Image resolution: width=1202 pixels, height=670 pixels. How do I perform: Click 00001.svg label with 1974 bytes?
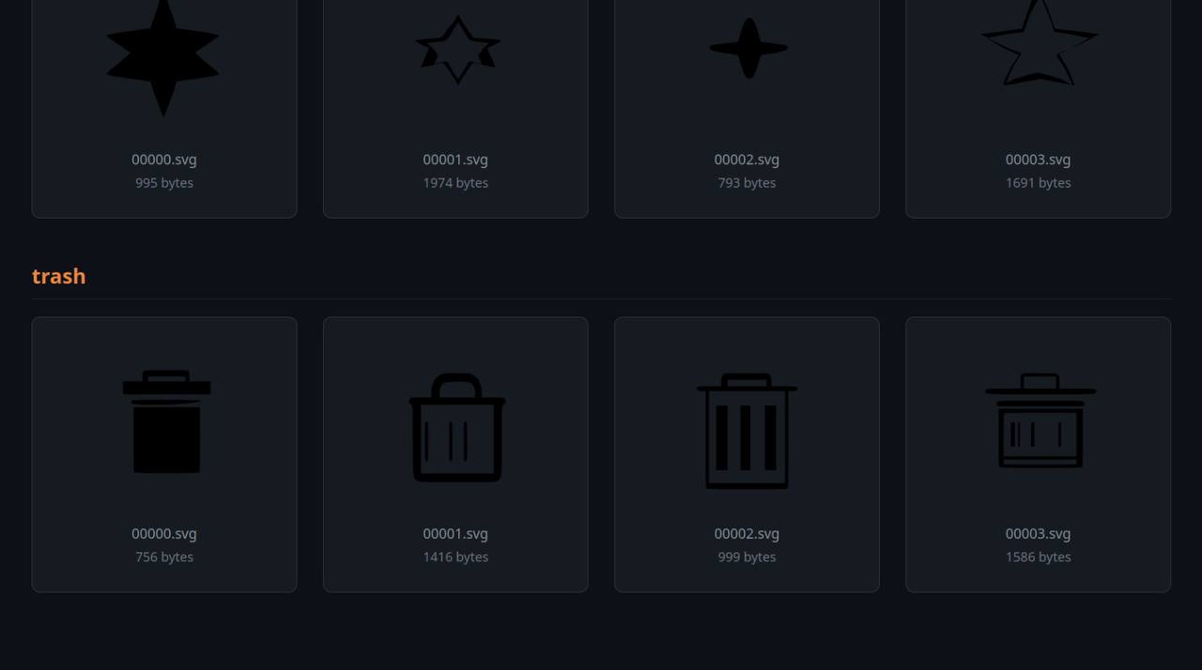[455, 160]
